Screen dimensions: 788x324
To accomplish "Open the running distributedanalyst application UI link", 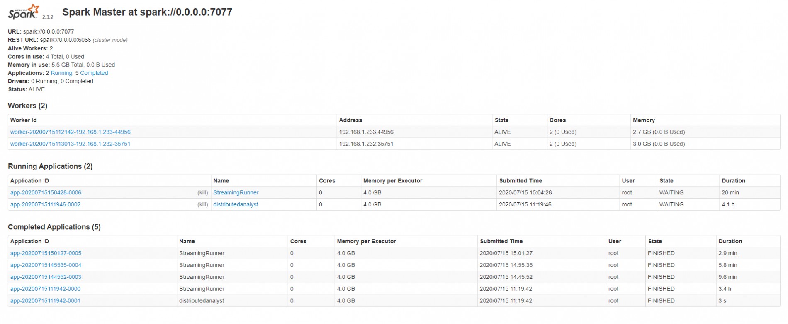I will (x=236, y=205).
